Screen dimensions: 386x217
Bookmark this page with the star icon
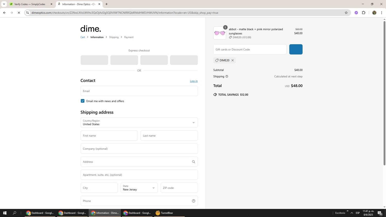pos(346,13)
